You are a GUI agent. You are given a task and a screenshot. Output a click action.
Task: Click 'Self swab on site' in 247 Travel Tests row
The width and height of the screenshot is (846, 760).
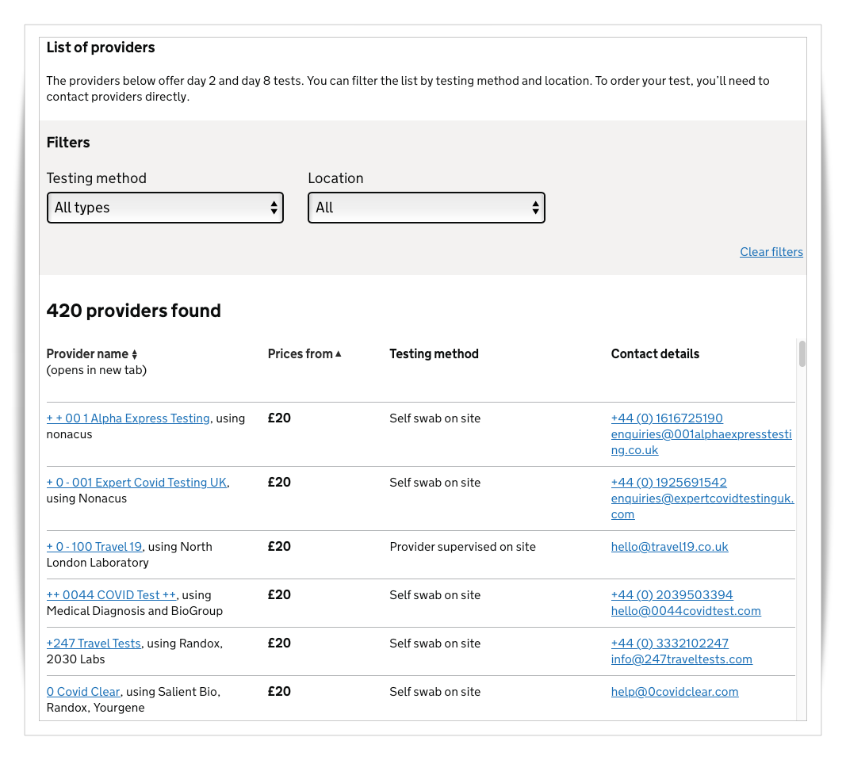click(434, 644)
